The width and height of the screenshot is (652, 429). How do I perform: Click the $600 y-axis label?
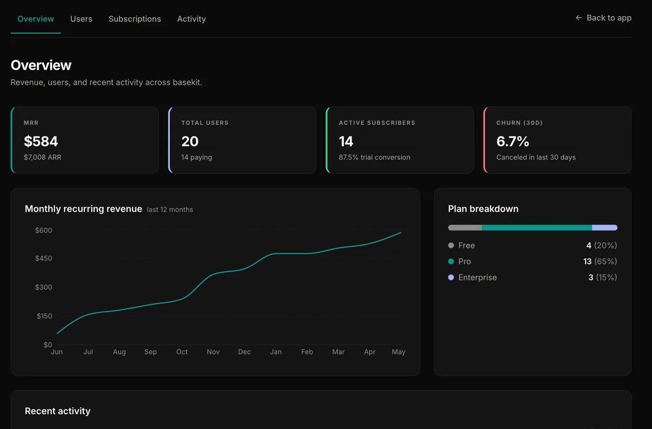click(43, 231)
